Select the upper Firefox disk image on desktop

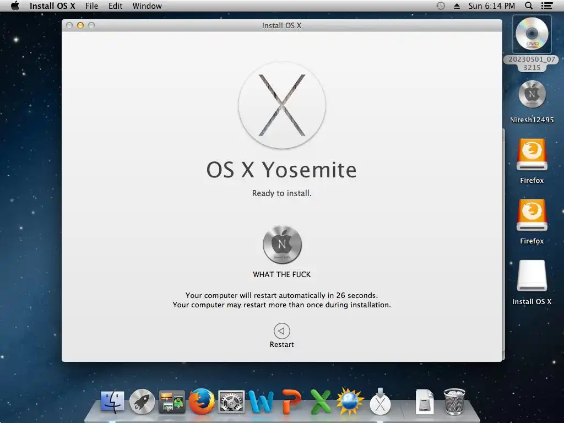(532, 155)
